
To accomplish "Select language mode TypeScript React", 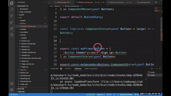I will pyautogui.click(x=126, y=94).
